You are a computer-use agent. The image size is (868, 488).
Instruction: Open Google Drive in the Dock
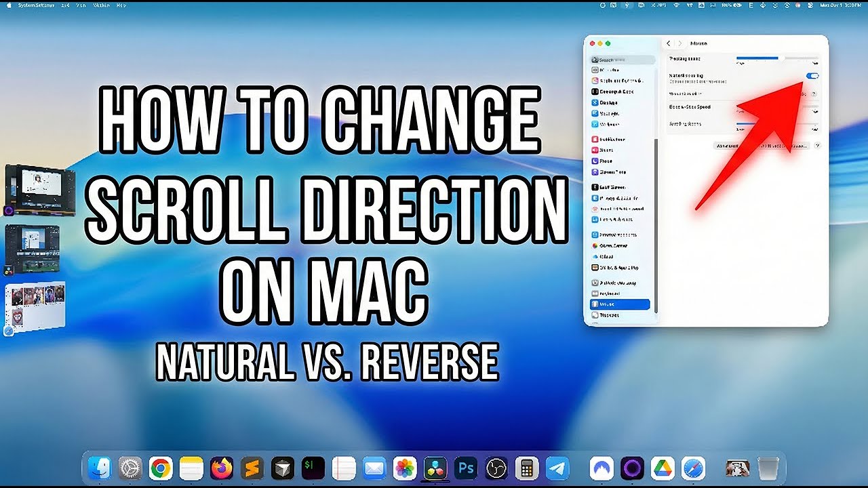pyautogui.click(x=663, y=468)
